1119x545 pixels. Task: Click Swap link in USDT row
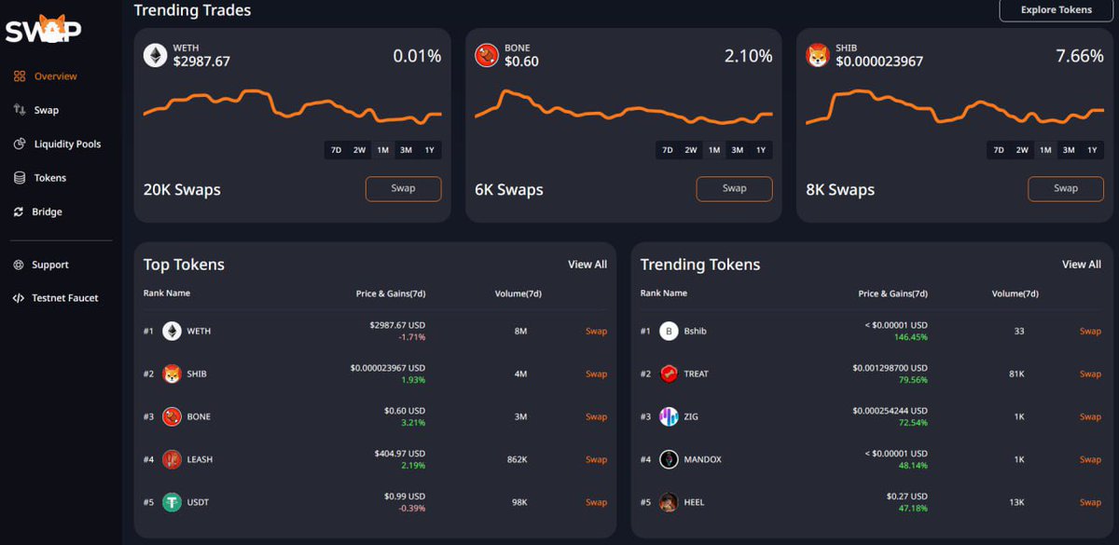596,502
